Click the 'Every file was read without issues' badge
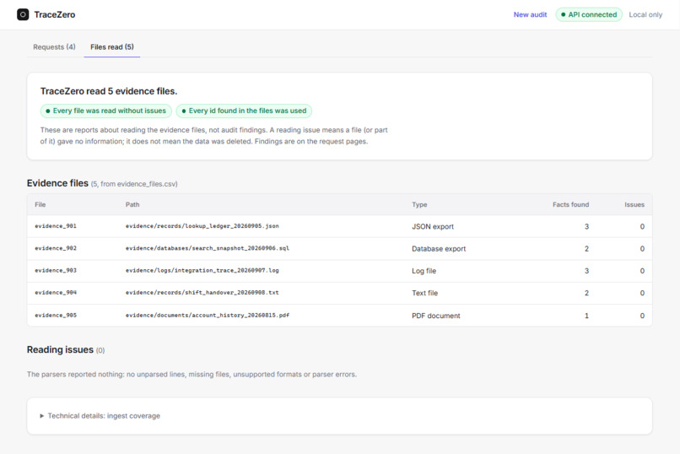This screenshot has height=454, width=680. pyautogui.click(x=105, y=111)
